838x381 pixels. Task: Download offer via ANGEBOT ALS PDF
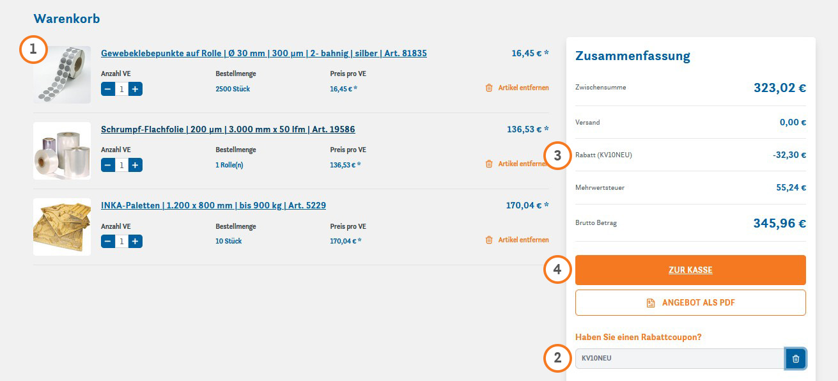pos(690,302)
